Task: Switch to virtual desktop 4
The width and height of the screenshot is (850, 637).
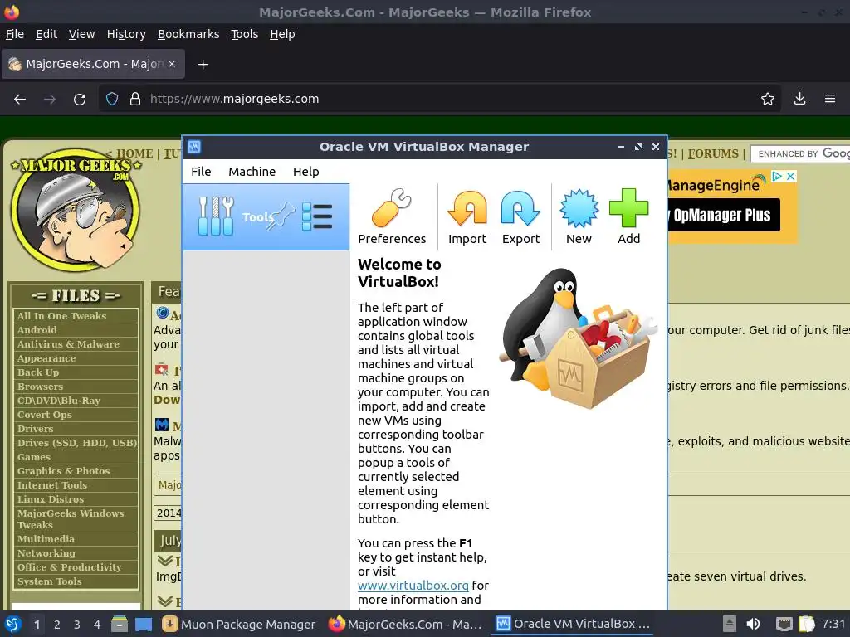Action: click(97, 625)
